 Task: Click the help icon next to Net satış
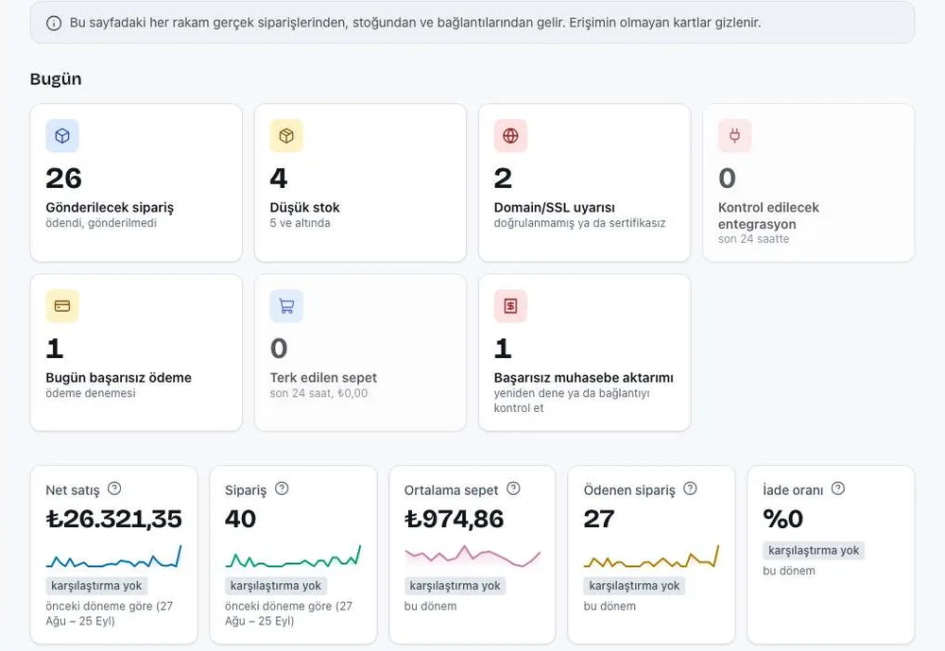click(114, 488)
